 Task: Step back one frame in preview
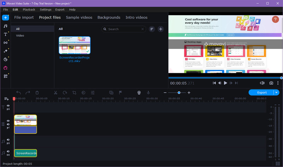point(220,83)
